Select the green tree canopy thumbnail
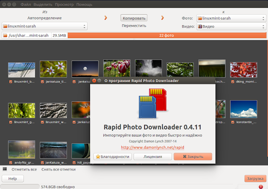The width and height of the screenshot is (268, 189). coord(180,70)
